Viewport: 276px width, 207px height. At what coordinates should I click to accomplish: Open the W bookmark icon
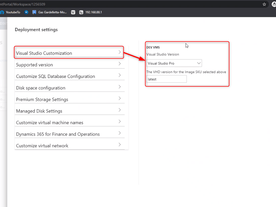[73, 12]
